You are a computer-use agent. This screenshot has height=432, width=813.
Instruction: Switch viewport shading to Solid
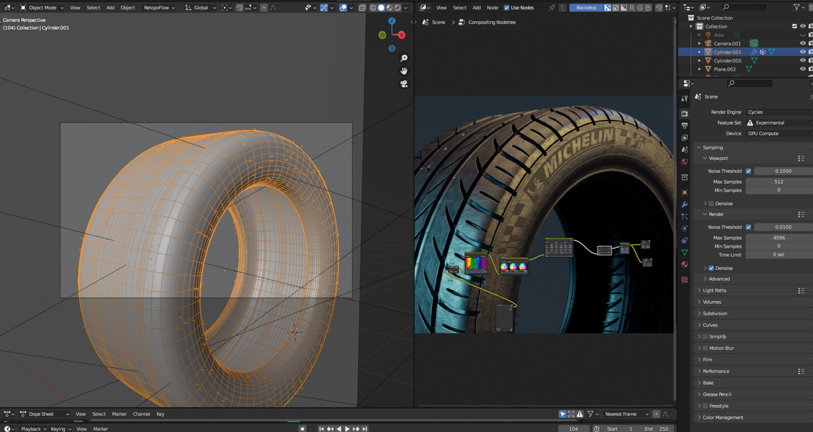[381, 8]
